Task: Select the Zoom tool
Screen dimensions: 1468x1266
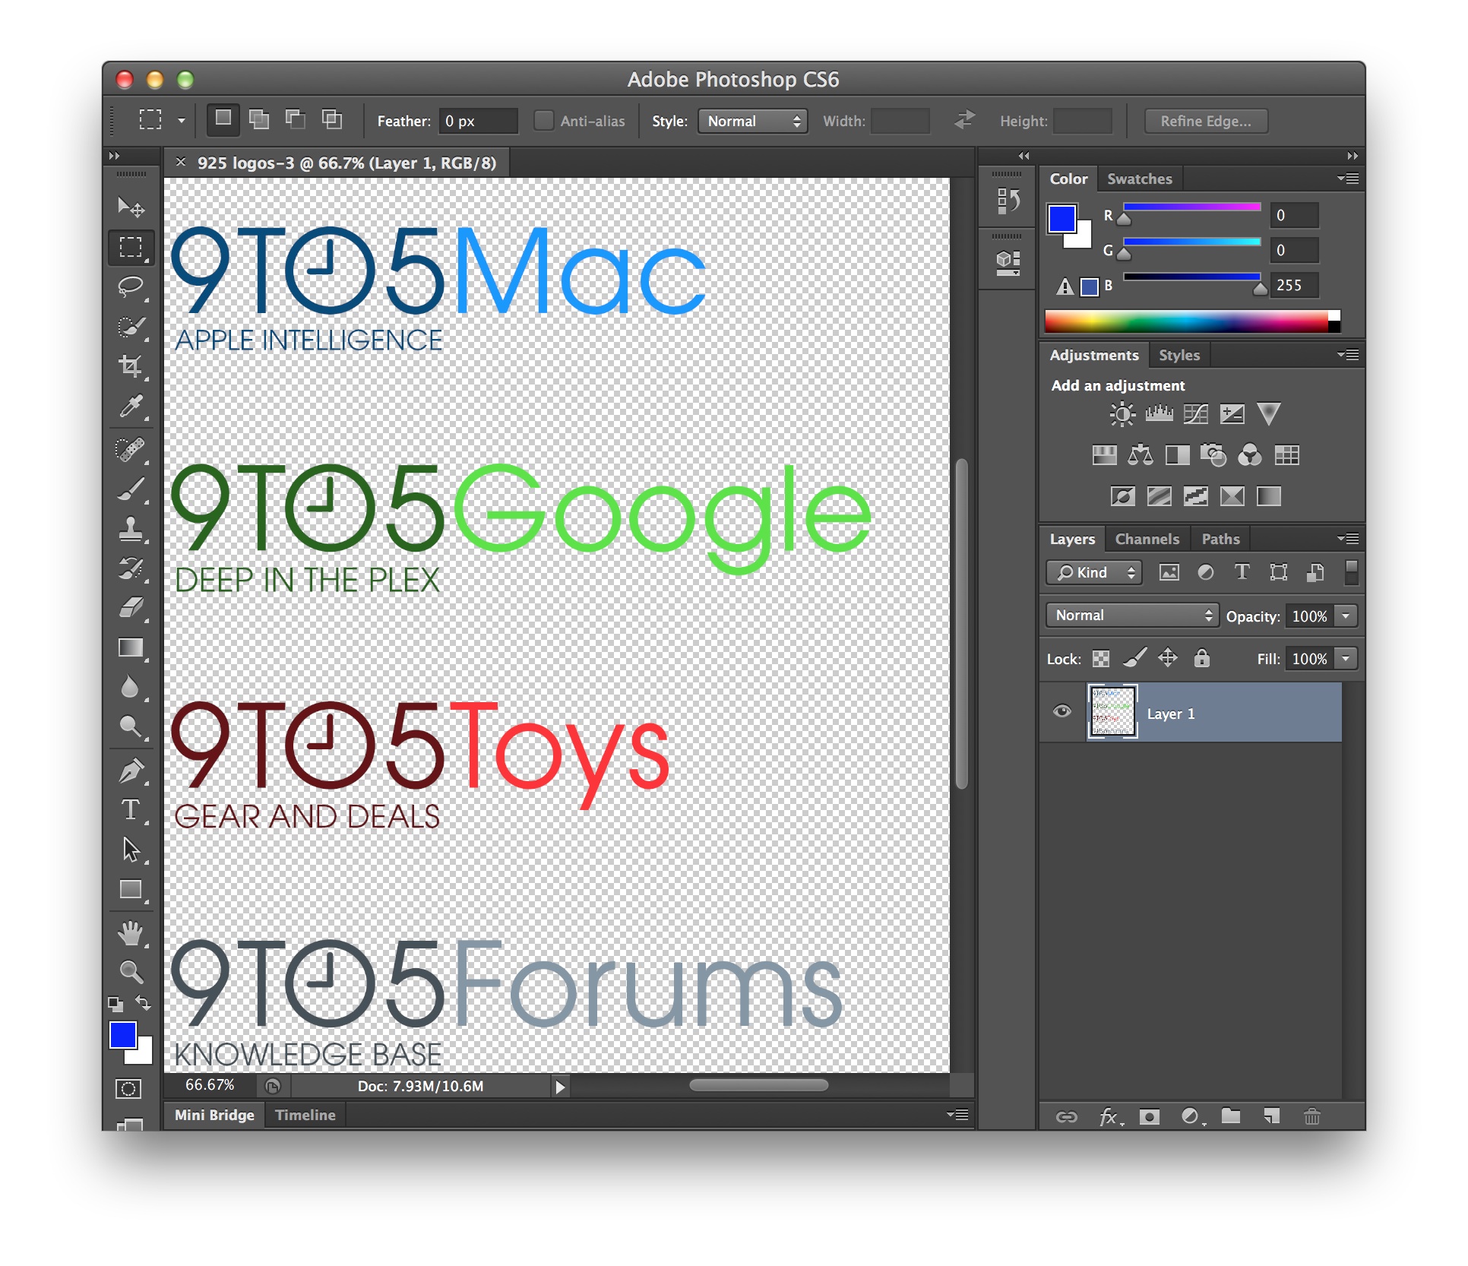Action: (131, 972)
